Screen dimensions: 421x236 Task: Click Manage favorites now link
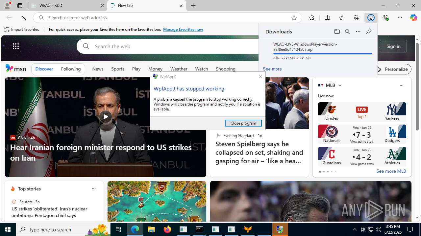[x=183, y=29]
